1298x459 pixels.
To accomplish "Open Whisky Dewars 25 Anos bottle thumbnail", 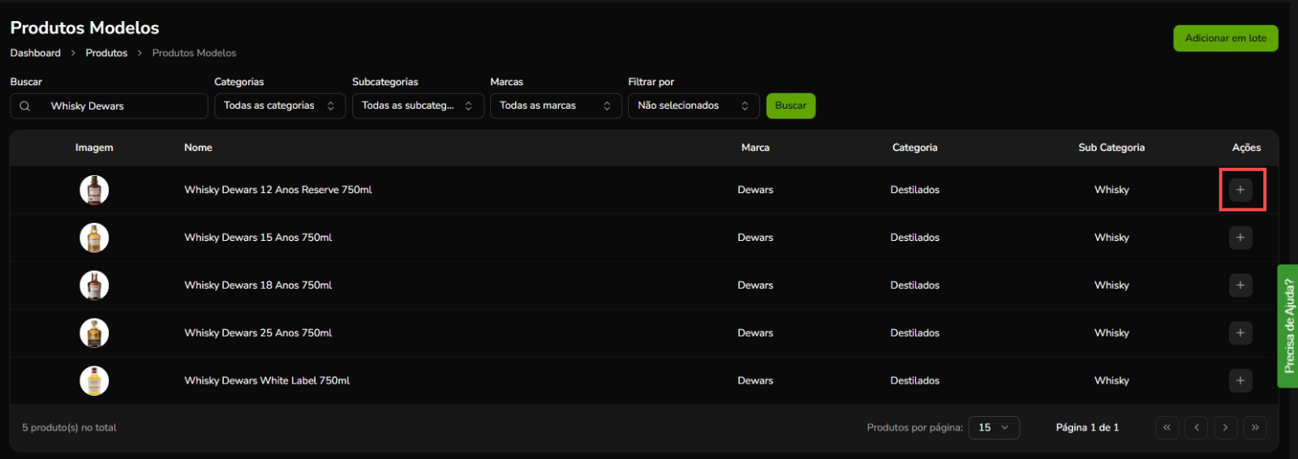I will pos(94,333).
